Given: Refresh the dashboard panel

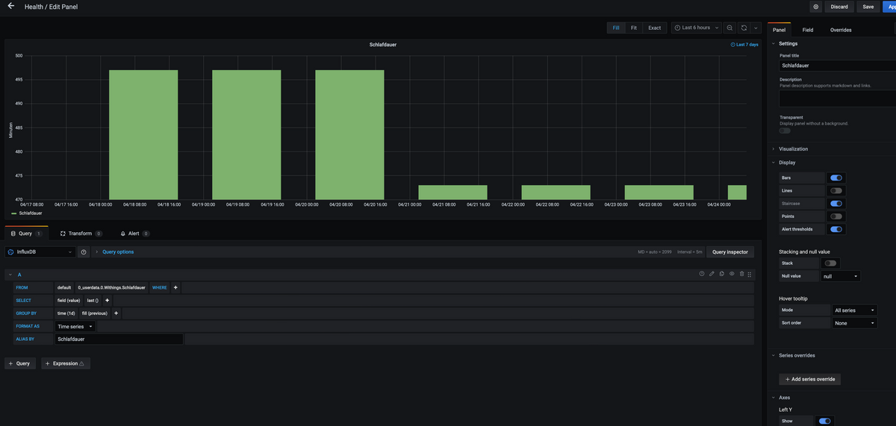Looking at the screenshot, I should click(x=744, y=28).
